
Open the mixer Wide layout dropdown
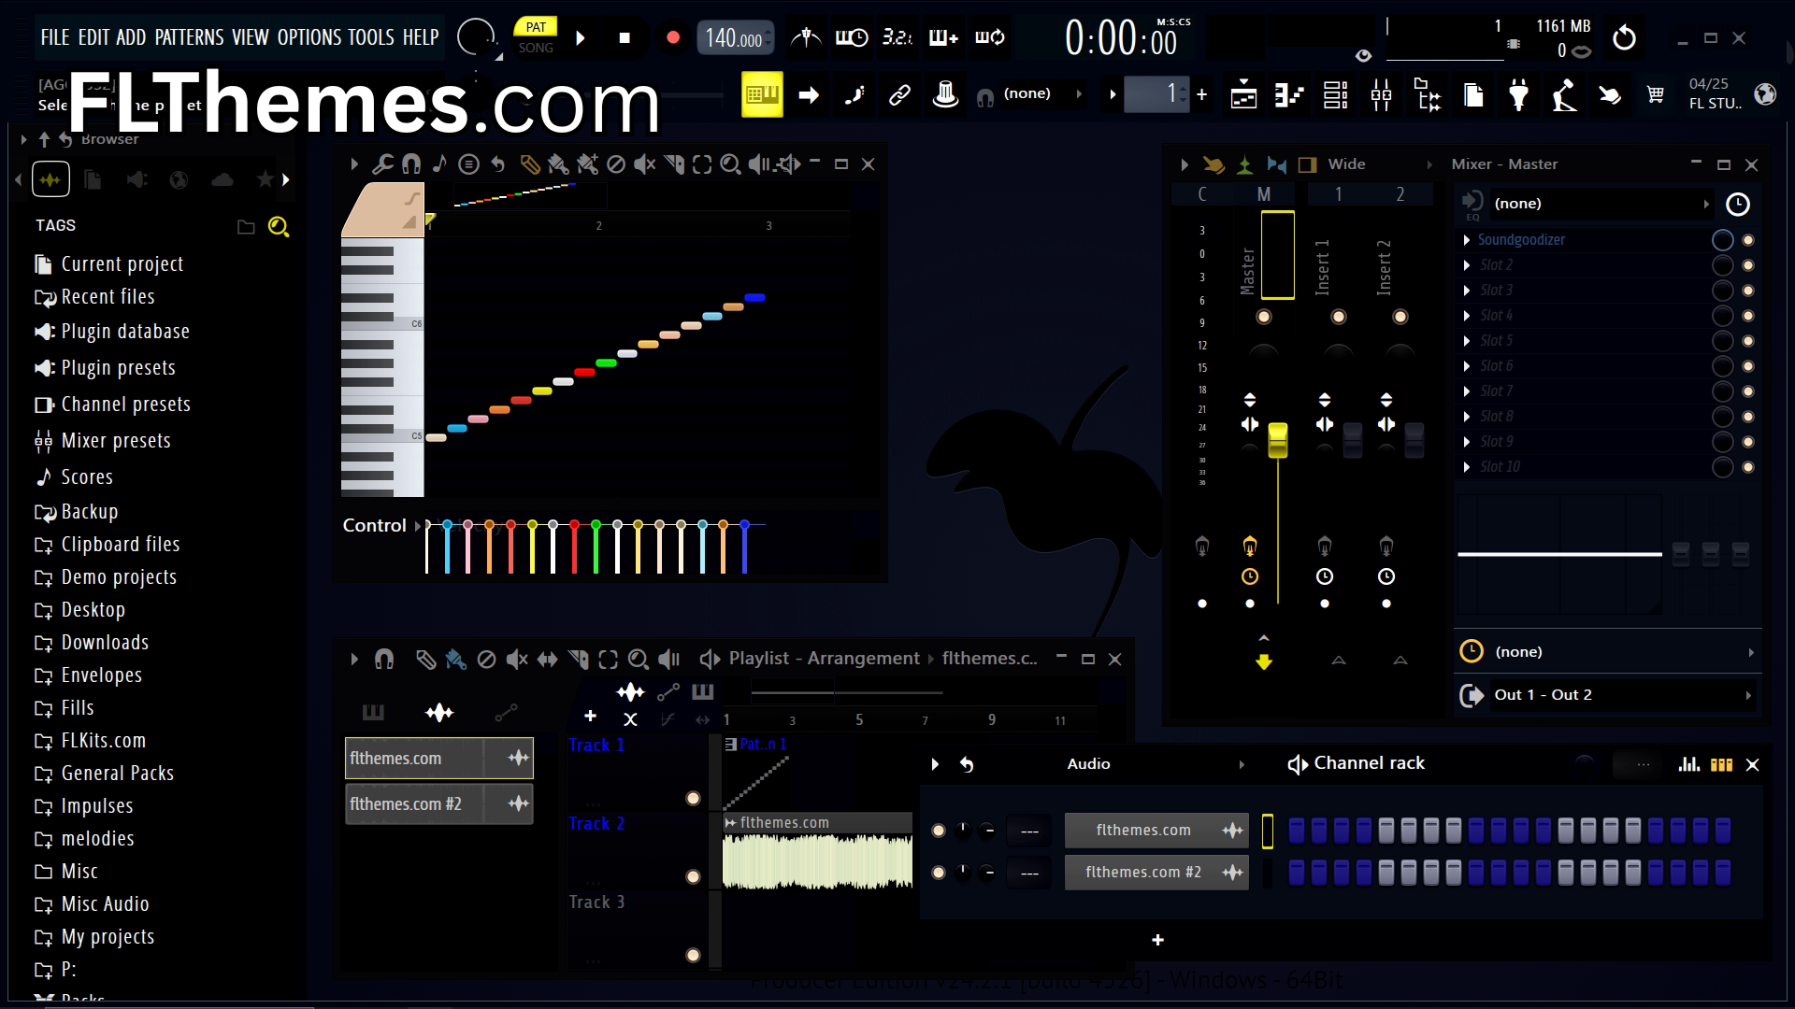pos(1380,164)
